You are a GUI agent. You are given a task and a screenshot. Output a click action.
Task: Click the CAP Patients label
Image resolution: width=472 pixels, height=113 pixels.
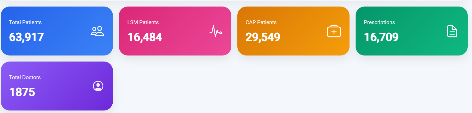pos(261,22)
